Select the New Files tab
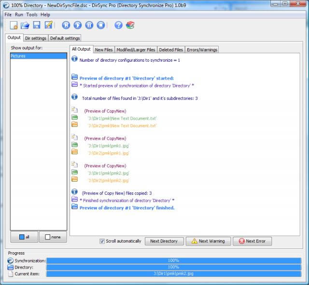This screenshot has width=309, height=285. (104, 50)
